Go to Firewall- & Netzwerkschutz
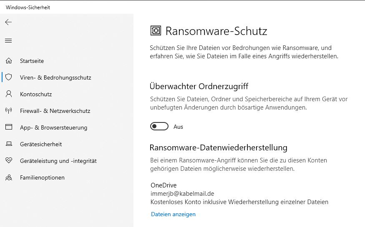 click(55, 111)
